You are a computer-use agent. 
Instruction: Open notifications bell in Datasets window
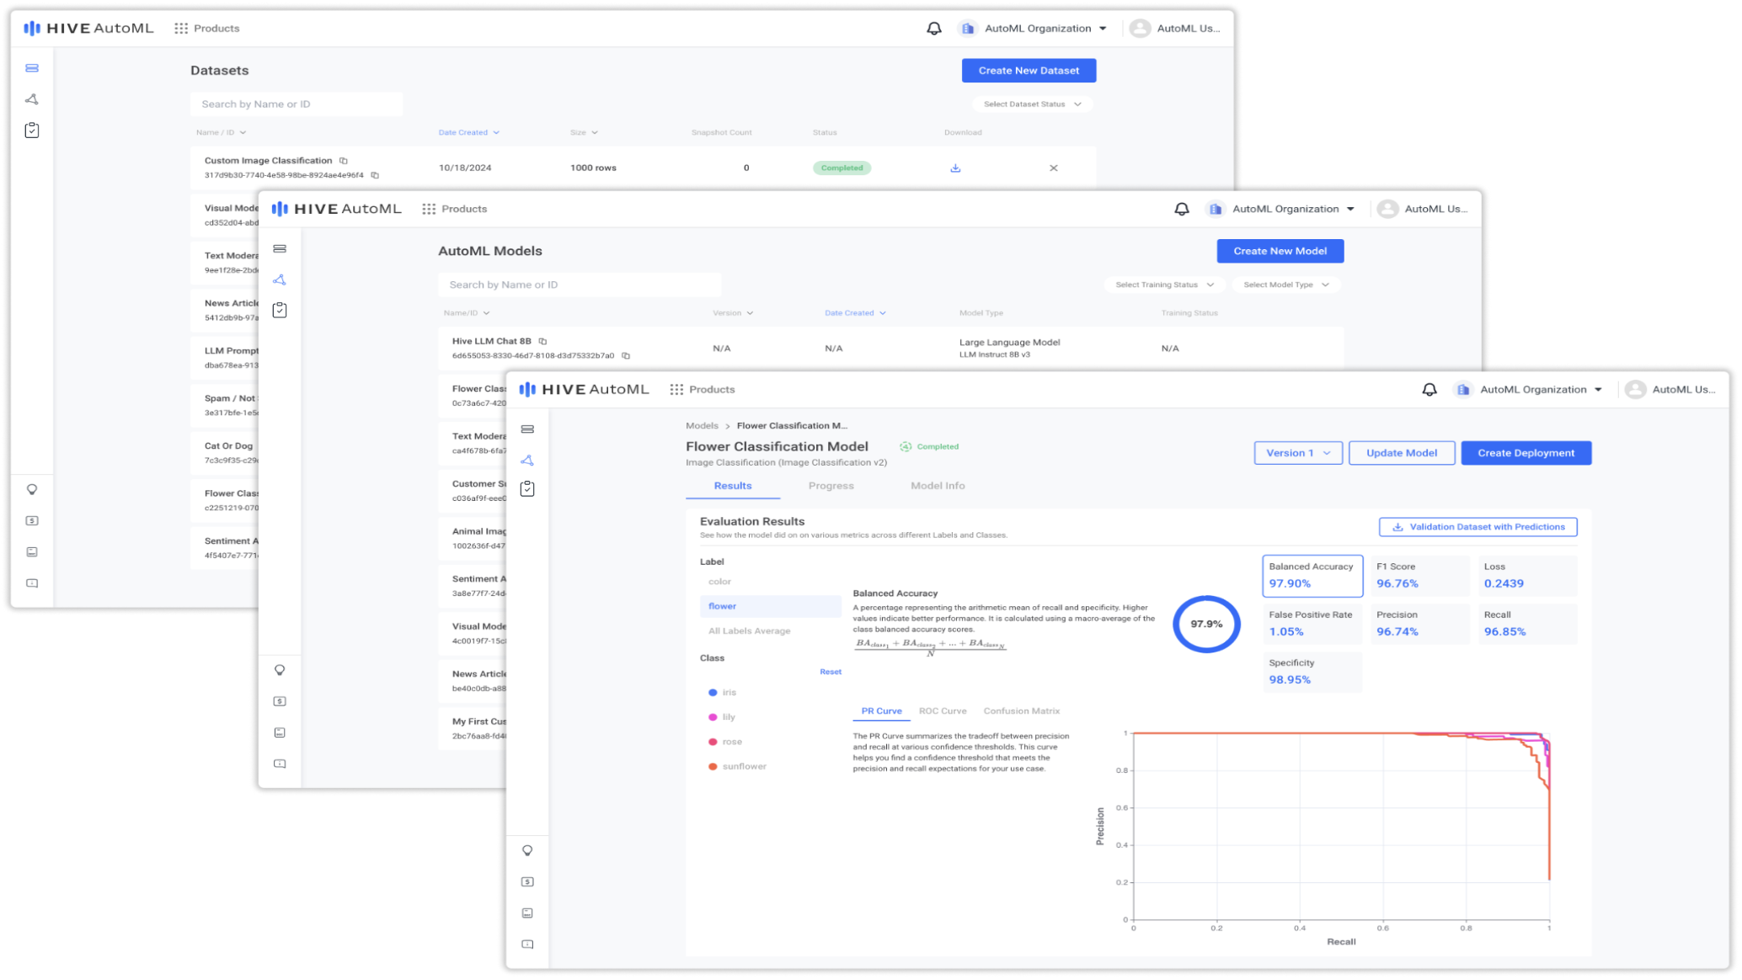click(934, 29)
